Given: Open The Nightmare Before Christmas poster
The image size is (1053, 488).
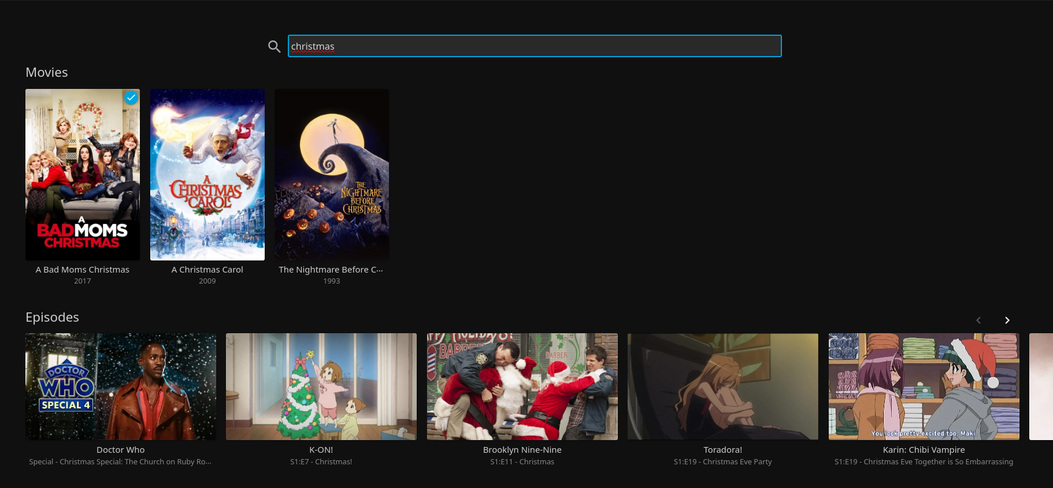Looking at the screenshot, I should (332, 174).
